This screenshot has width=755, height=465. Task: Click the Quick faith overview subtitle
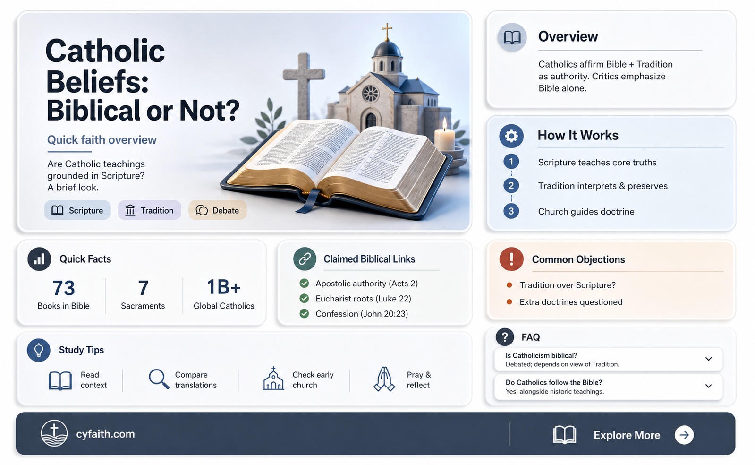pyautogui.click(x=102, y=140)
